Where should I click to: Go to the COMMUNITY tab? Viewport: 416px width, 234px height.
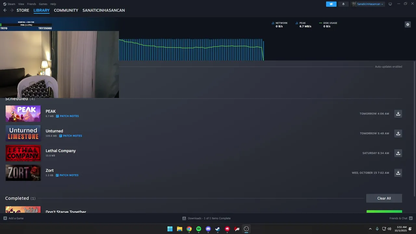tap(66, 10)
